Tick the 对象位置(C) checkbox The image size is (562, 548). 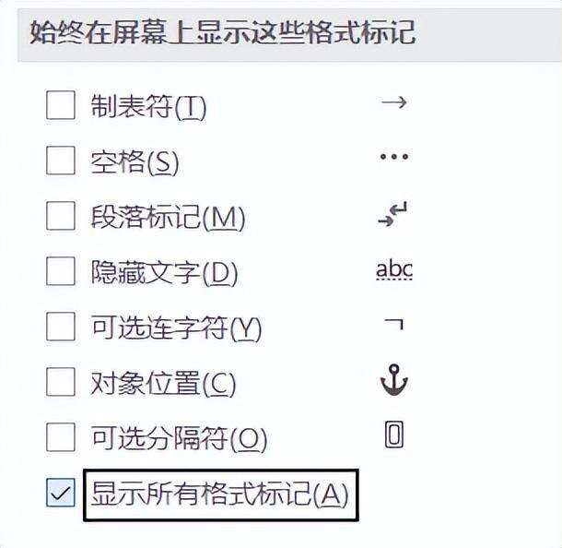[x=61, y=382]
